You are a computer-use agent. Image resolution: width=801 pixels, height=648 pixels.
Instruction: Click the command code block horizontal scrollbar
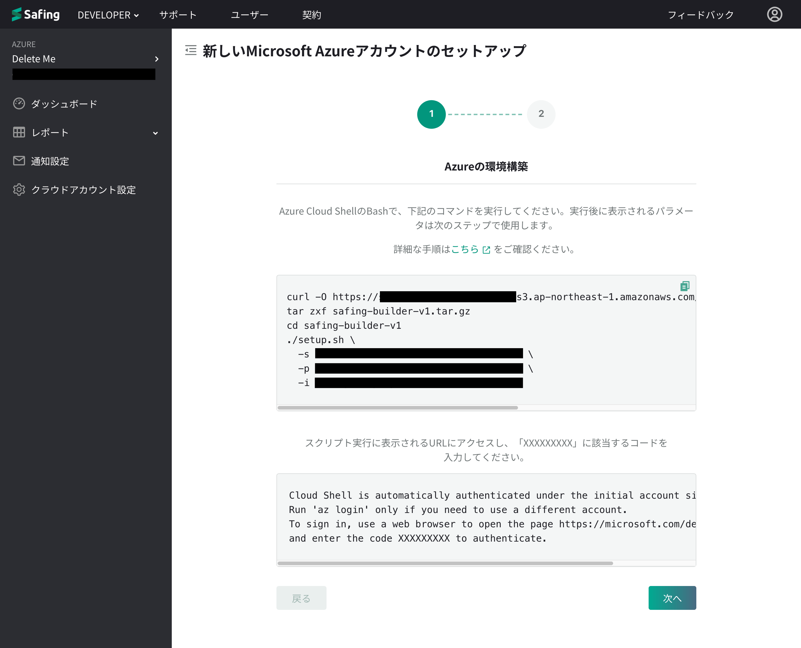(398, 408)
